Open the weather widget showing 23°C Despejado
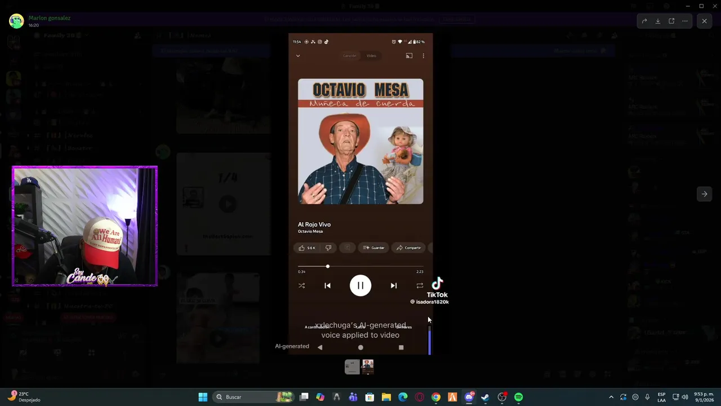The height and width of the screenshot is (406, 721). click(x=24, y=397)
